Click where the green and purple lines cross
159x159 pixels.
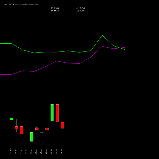click(120, 48)
